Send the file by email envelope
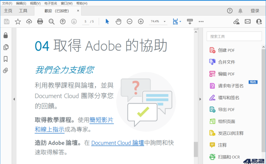 point(248,22)
